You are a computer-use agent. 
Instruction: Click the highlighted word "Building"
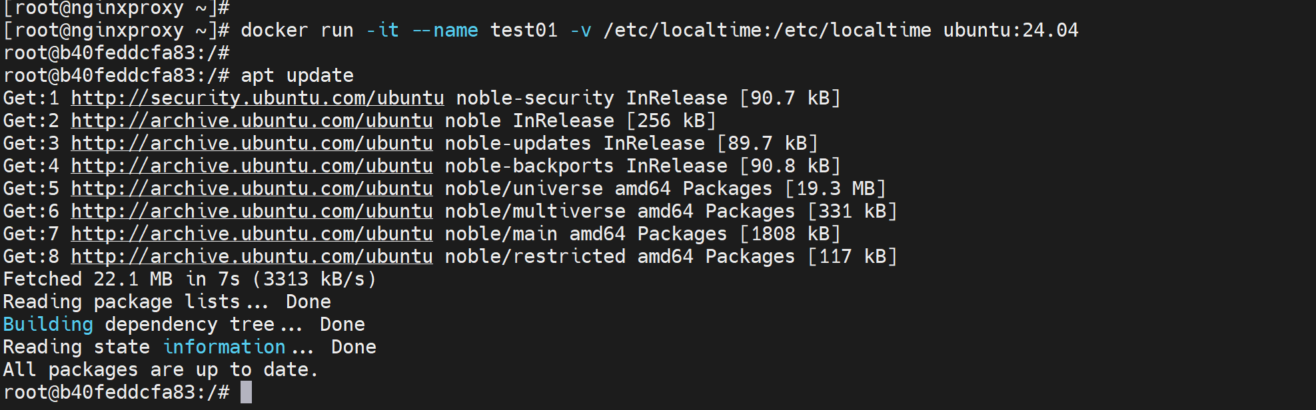coord(48,325)
